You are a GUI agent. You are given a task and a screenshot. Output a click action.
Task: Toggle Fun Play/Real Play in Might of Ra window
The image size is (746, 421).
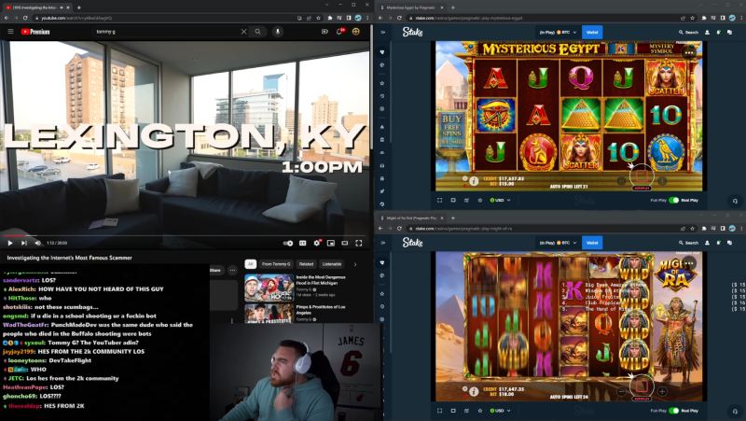pyautogui.click(x=673, y=411)
